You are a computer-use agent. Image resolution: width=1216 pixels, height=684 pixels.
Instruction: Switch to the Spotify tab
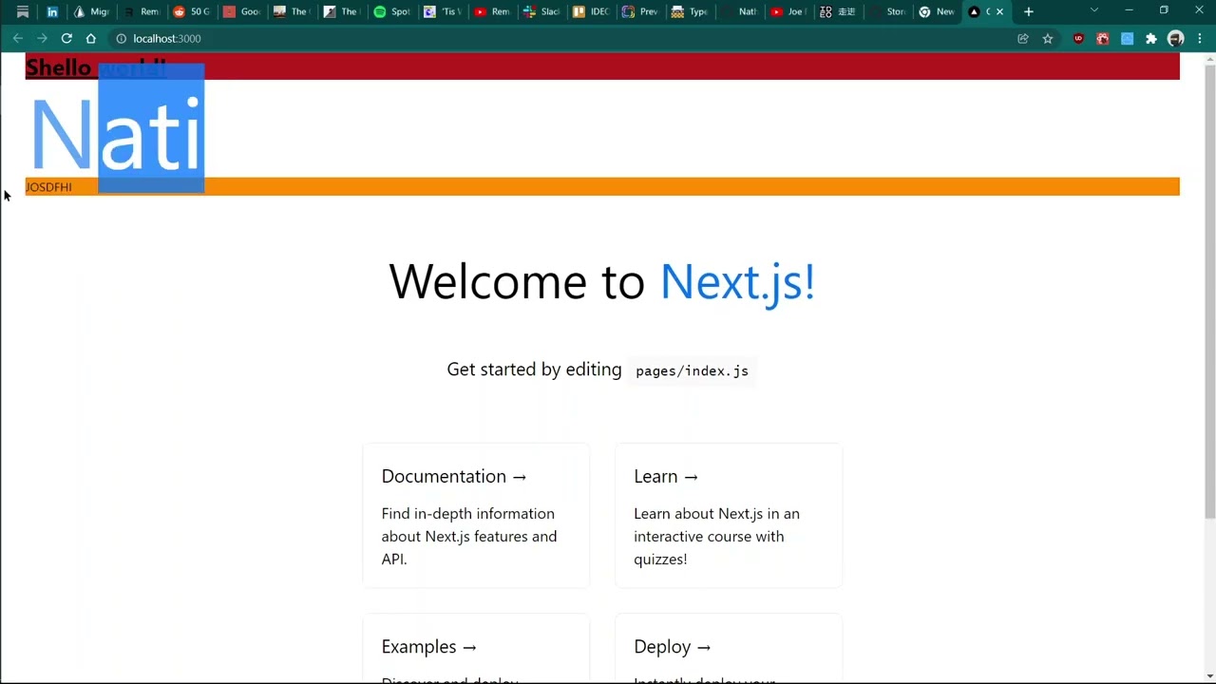tap(391, 11)
